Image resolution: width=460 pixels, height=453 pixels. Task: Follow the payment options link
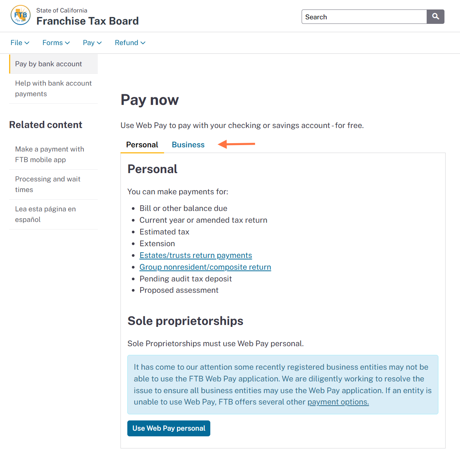338,402
